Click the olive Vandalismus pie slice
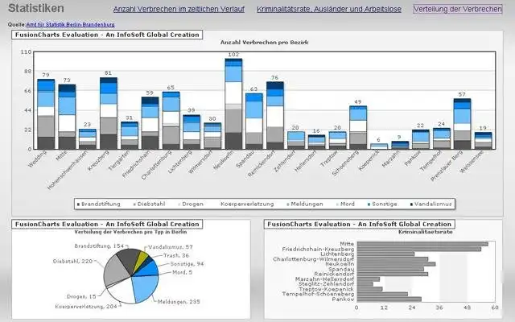The image size is (515, 322). pos(142,258)
